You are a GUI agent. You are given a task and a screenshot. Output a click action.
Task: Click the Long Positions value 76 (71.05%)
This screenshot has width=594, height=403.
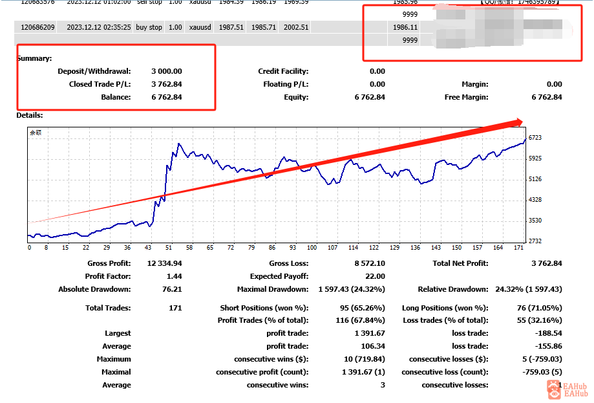pyautogui.click(x=540, y=308)
